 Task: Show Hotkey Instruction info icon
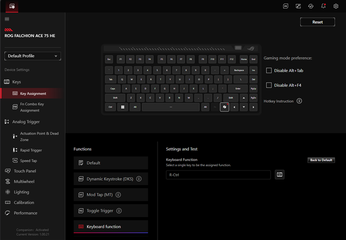(x=299, y=101)
